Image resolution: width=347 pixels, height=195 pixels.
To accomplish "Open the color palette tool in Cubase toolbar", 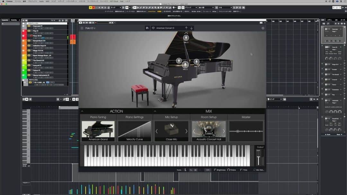I will 174,7.
